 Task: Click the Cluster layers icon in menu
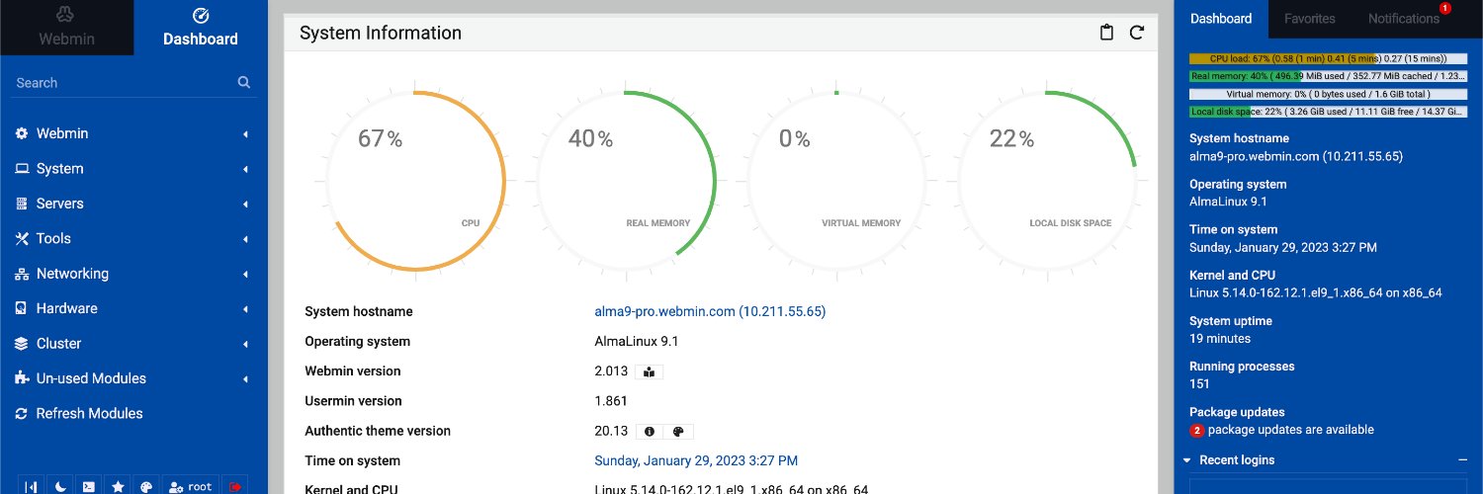[21, 344]
